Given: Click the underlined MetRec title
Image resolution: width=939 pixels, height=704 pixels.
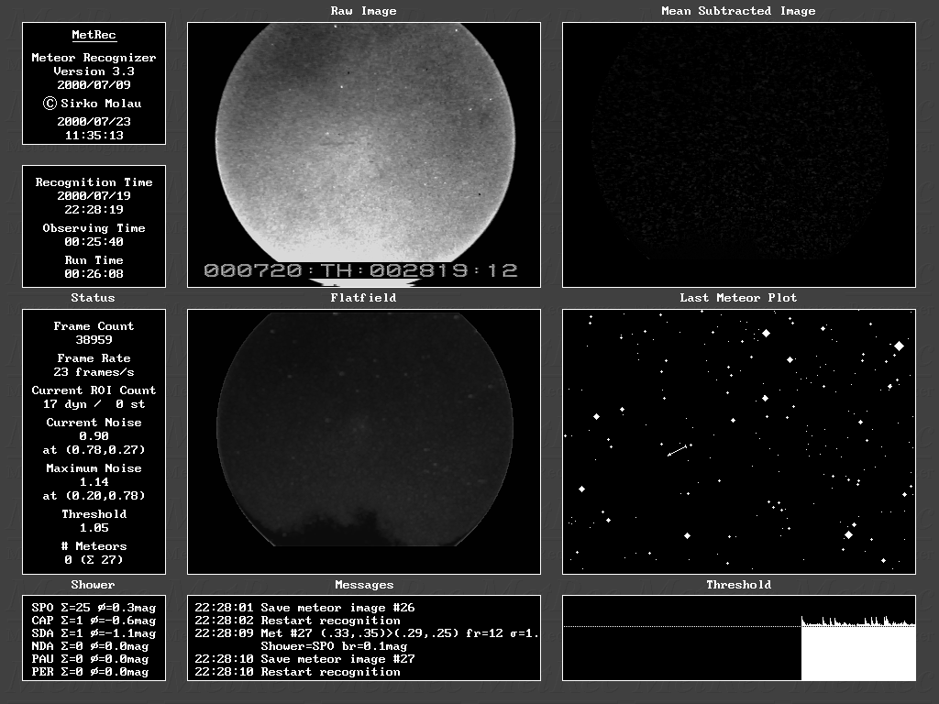Looking at the screenshot, I should (94, 36).
